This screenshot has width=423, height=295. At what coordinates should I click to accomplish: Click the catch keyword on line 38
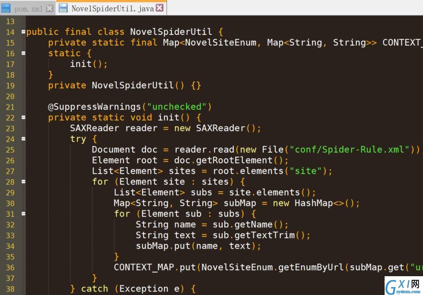94,289
